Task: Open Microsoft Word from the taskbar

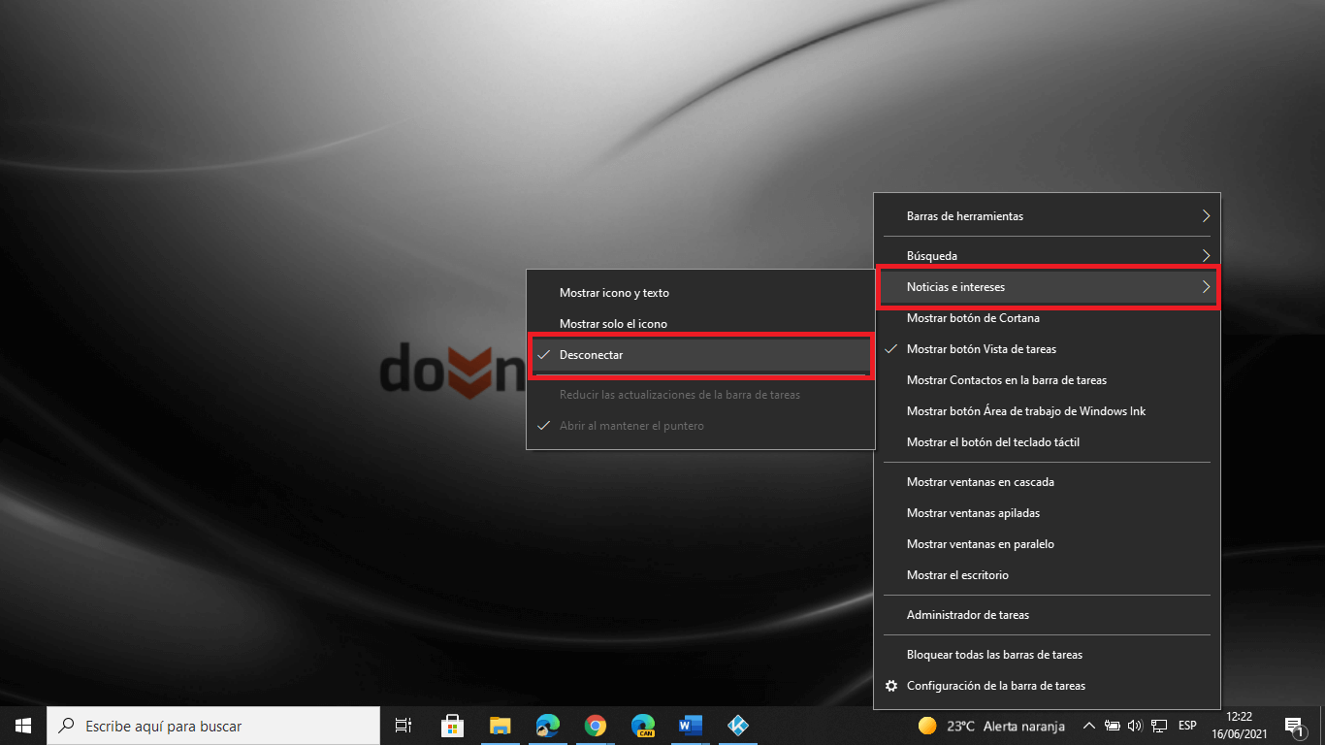Action: (691, 726)
